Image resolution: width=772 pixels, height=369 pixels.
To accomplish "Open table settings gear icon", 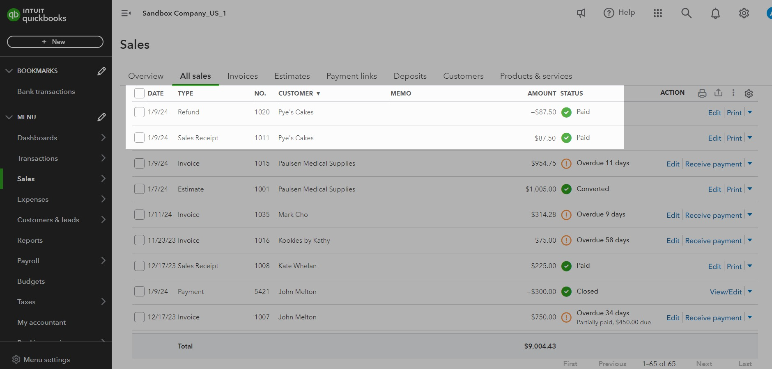I will [749, 93].
